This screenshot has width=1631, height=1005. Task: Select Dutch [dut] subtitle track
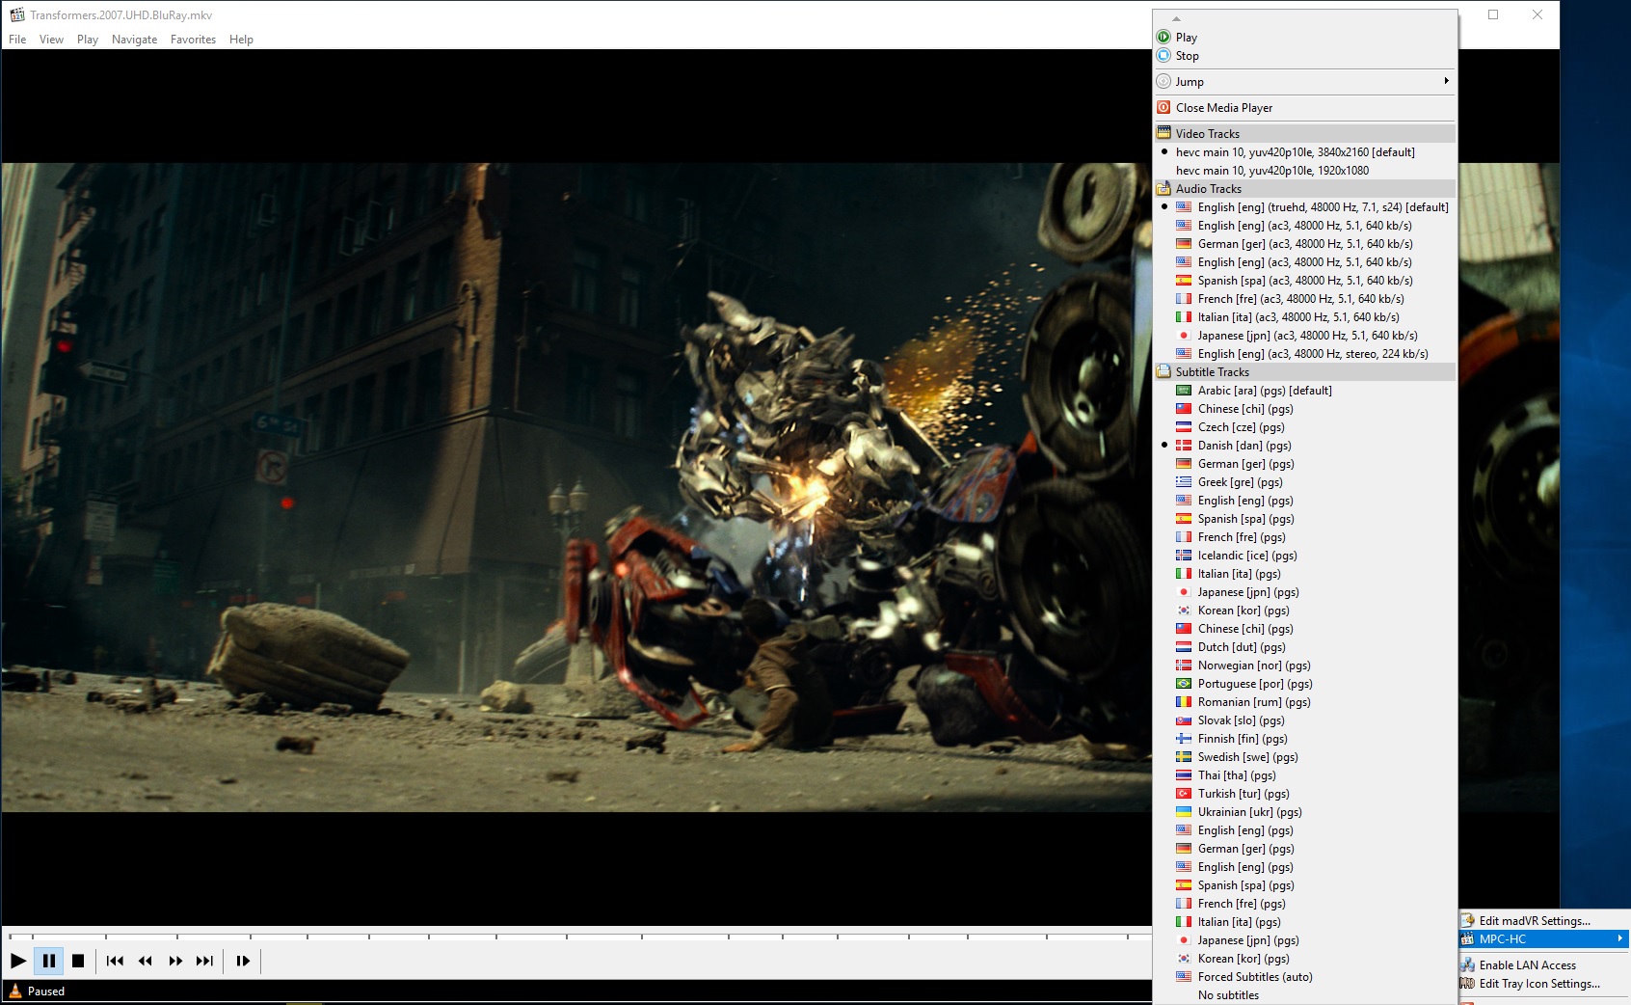tap(1305, 647)
